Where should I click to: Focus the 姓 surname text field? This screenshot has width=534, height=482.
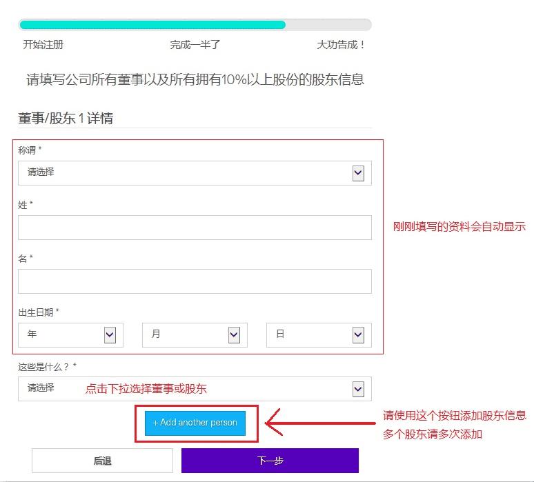pyautogui.click(x=195, y=228)
